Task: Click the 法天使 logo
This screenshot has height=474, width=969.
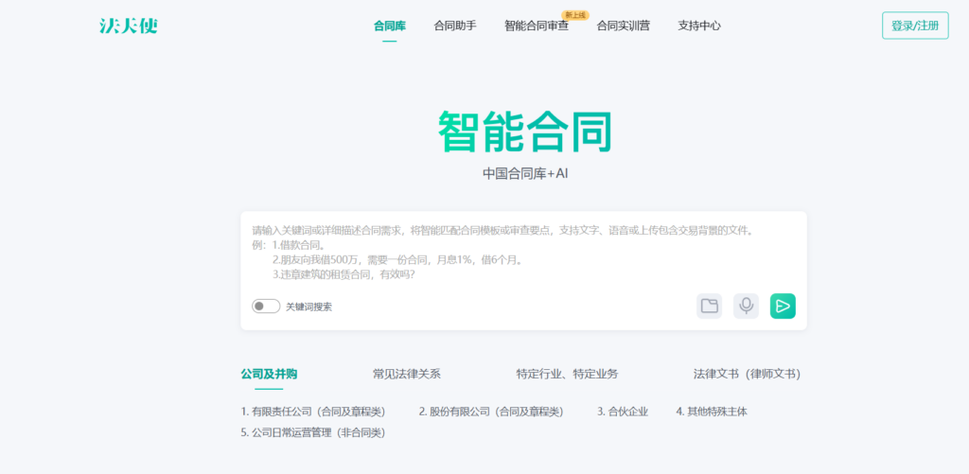Action: tap(129, 26)
